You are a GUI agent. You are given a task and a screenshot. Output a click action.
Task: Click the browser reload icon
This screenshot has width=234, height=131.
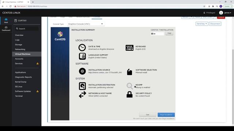point(11,6)
